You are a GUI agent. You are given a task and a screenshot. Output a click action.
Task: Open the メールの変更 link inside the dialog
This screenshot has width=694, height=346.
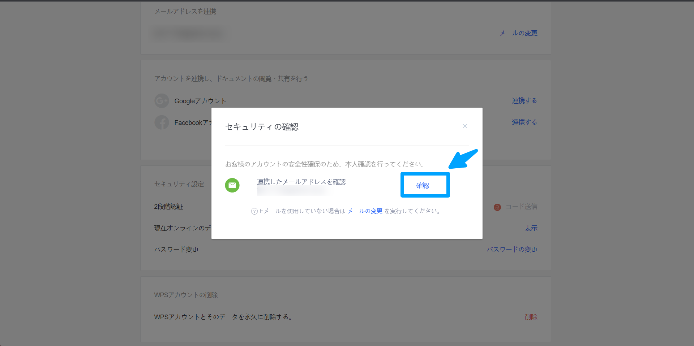tap(365, 211)
